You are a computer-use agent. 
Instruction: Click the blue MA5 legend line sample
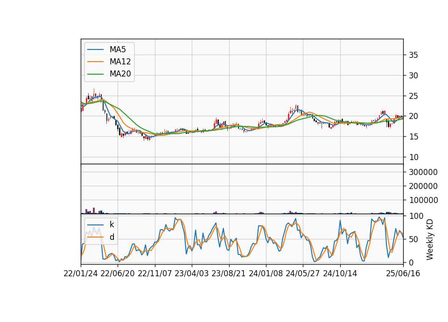pyautogui.click(x=95, y=49)
